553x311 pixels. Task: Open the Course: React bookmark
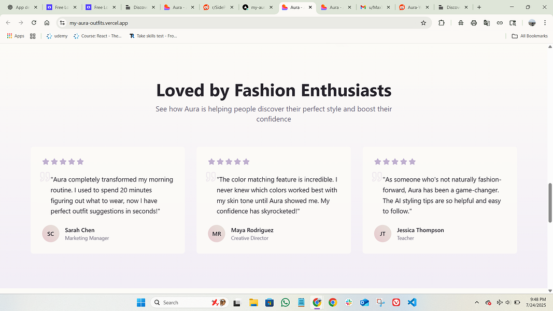(x=97, y=36)
